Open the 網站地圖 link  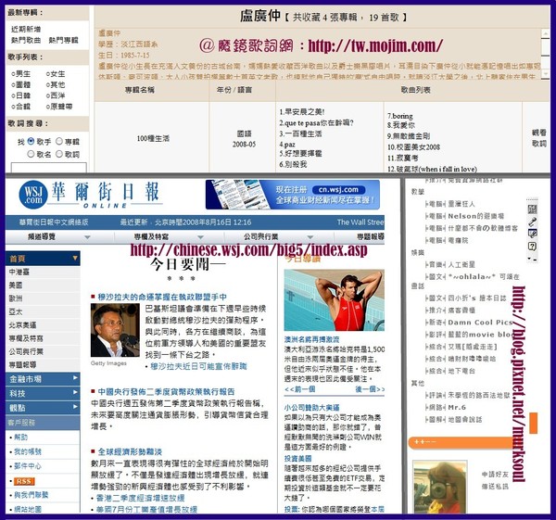coord(28,509)
